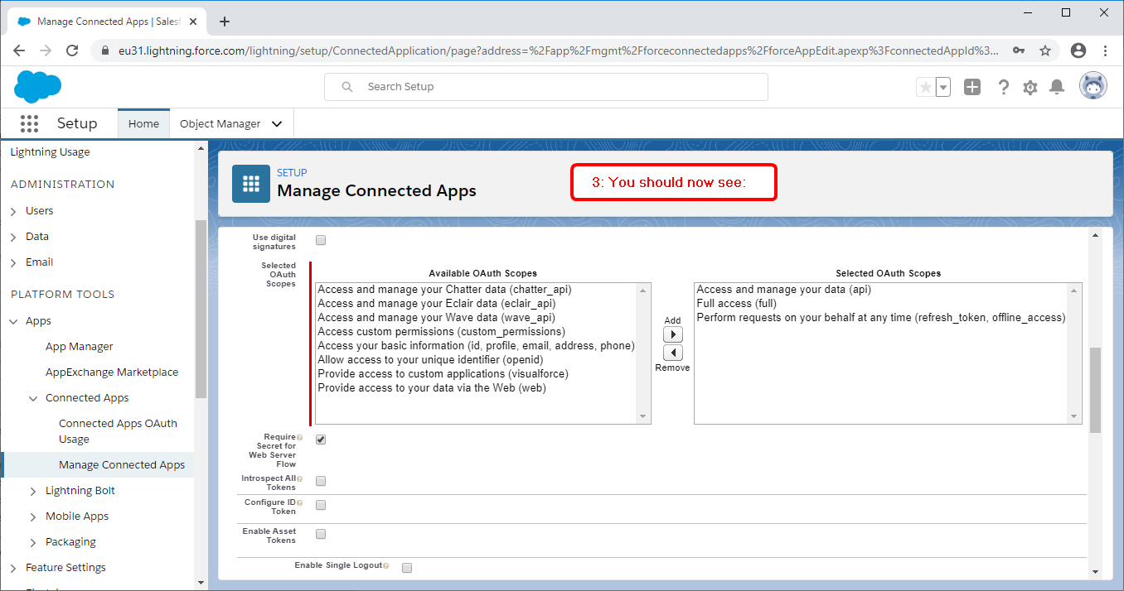The image size is (1124, 591).
Task: Toggle Introspect All Tokens checkbox
Action: pos(321,481)
